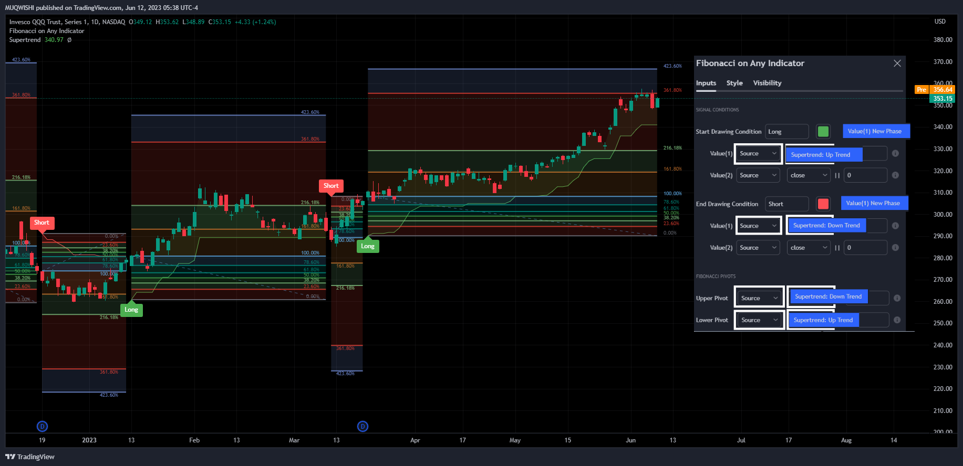Click info icon on End condition Value(2) row
The height and width of the screenshot is (466, 963).
[895, 248]
